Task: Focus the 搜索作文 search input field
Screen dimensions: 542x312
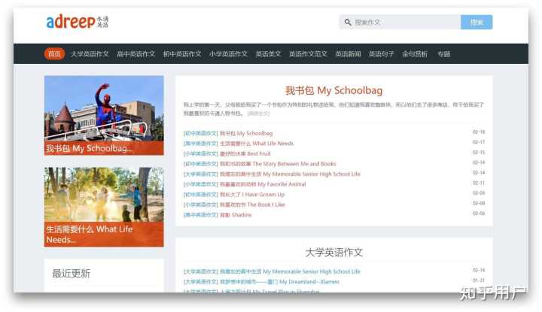Action: (x=400, y=22)
